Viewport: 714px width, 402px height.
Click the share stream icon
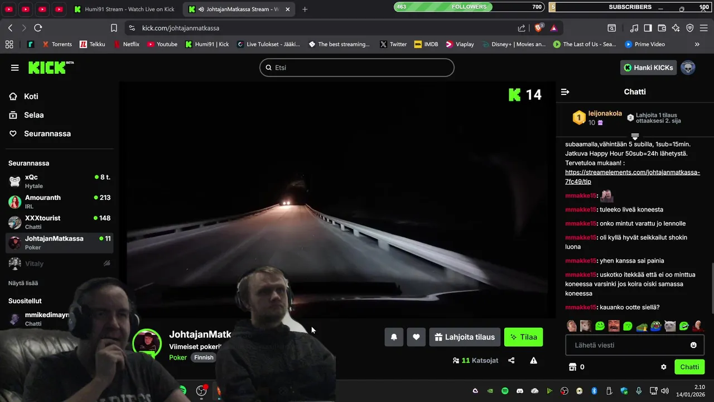pyautogui.click(x=512, y=361)
